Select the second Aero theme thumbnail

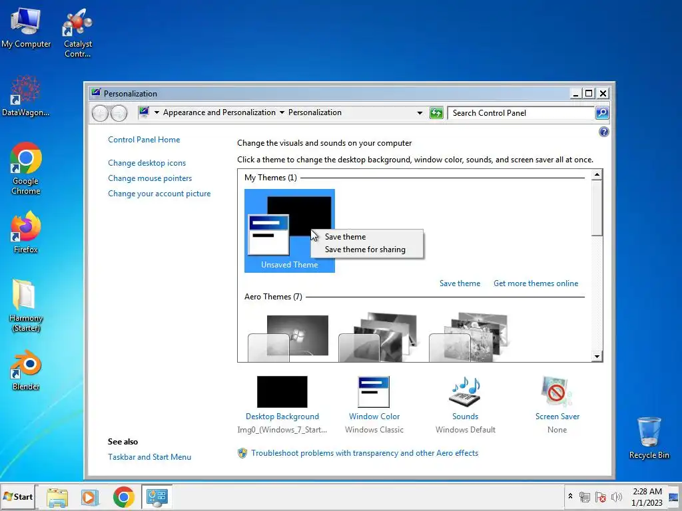pyautogui.click(x=378, y=337)
